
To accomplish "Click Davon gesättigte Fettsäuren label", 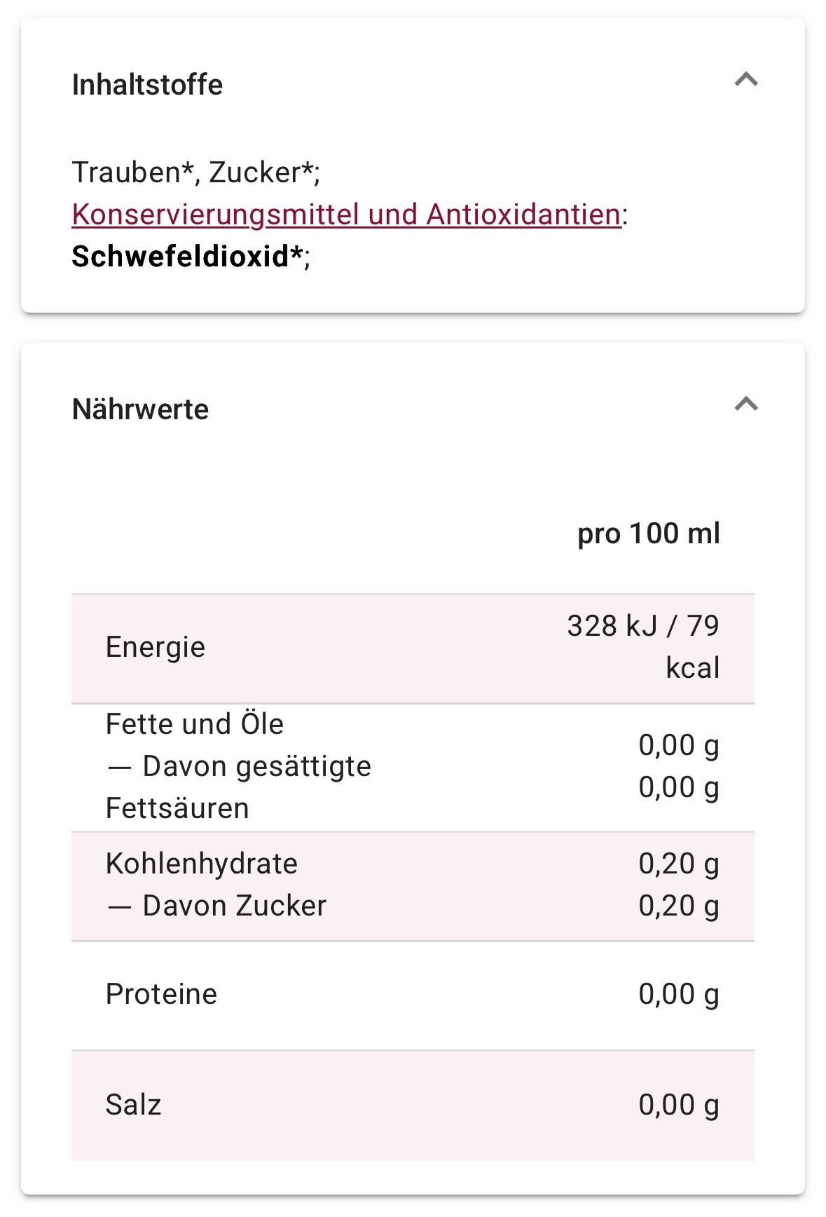I will pyautogui.click(x=238, y=787).
